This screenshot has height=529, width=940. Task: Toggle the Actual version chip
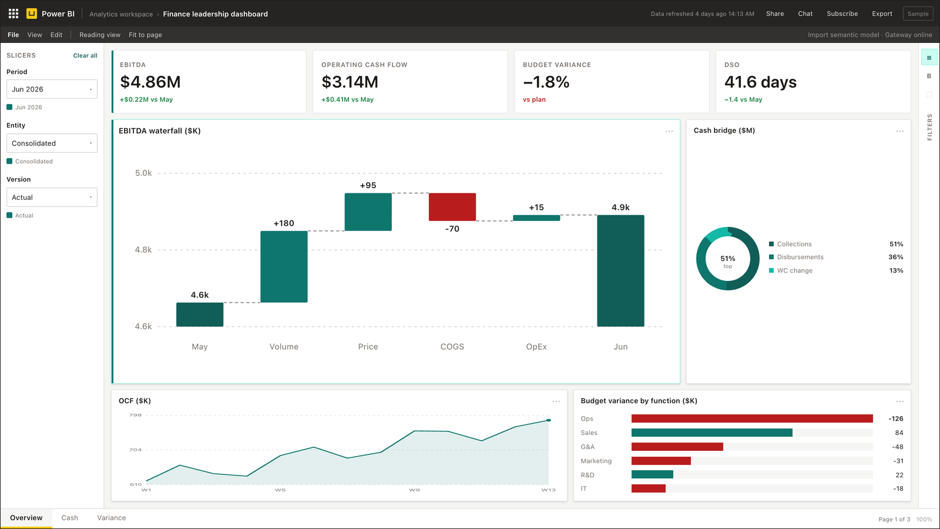coord(20,215)
